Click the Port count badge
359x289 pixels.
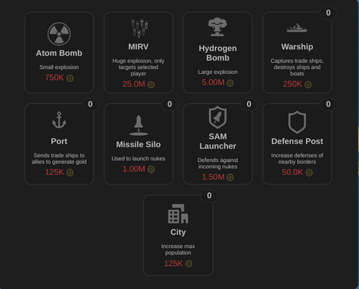pyautogui.click(x=90, y=104)
